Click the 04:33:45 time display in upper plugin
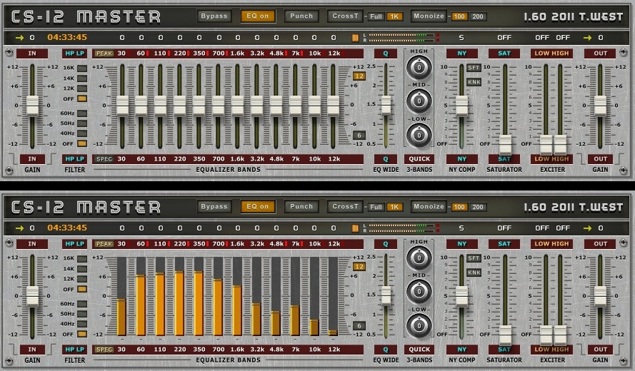Viewport: 635px width, 371px height. tap(67, 38)
